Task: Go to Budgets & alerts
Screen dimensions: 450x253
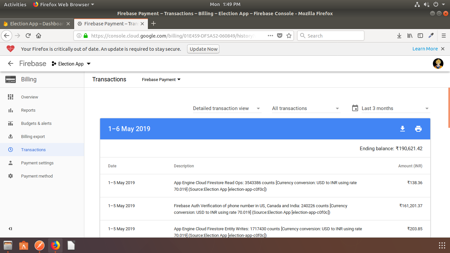Action: tap(36, 124)
